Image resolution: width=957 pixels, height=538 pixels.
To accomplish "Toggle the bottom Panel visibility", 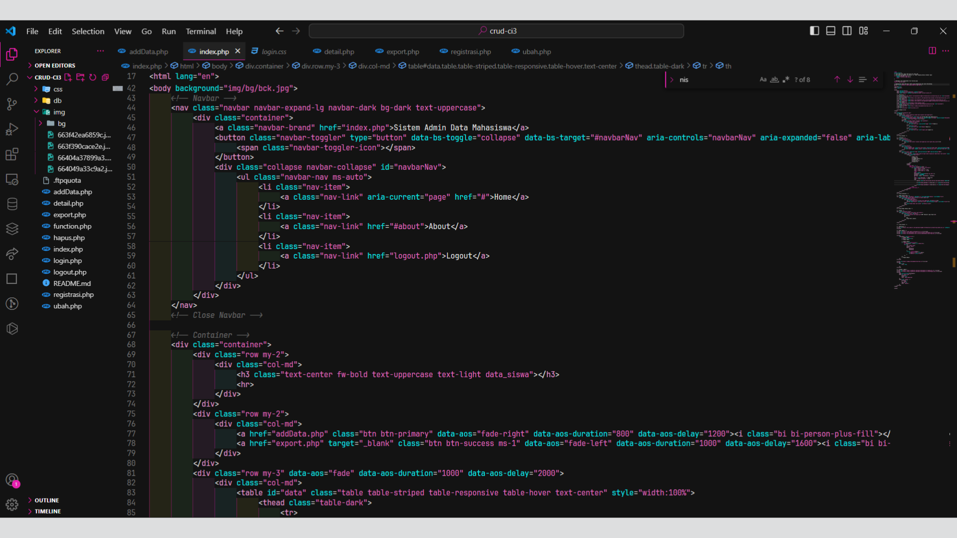I will tap(831, 31).
